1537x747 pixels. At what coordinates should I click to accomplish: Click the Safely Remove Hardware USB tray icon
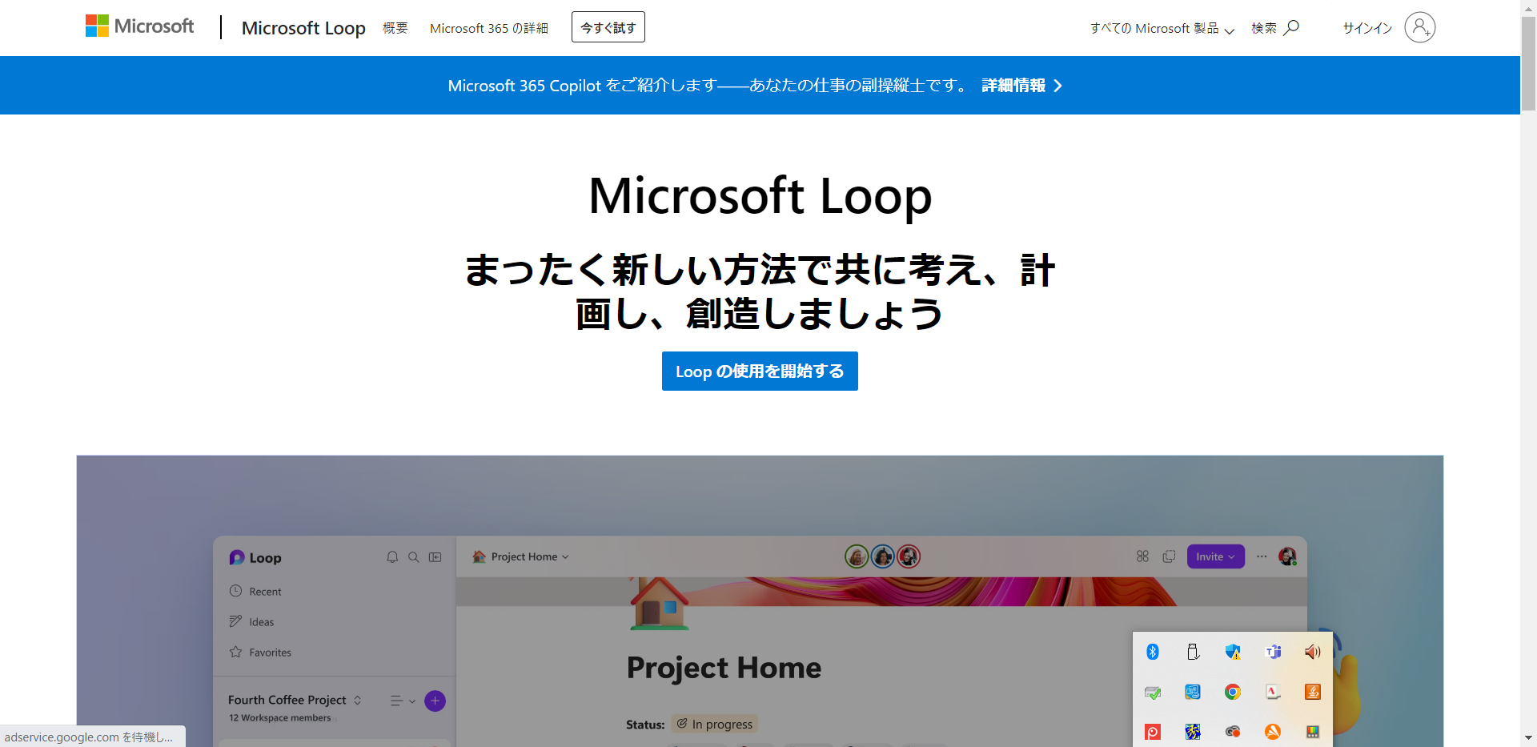pyautogui.click(x=1193, y=652)
